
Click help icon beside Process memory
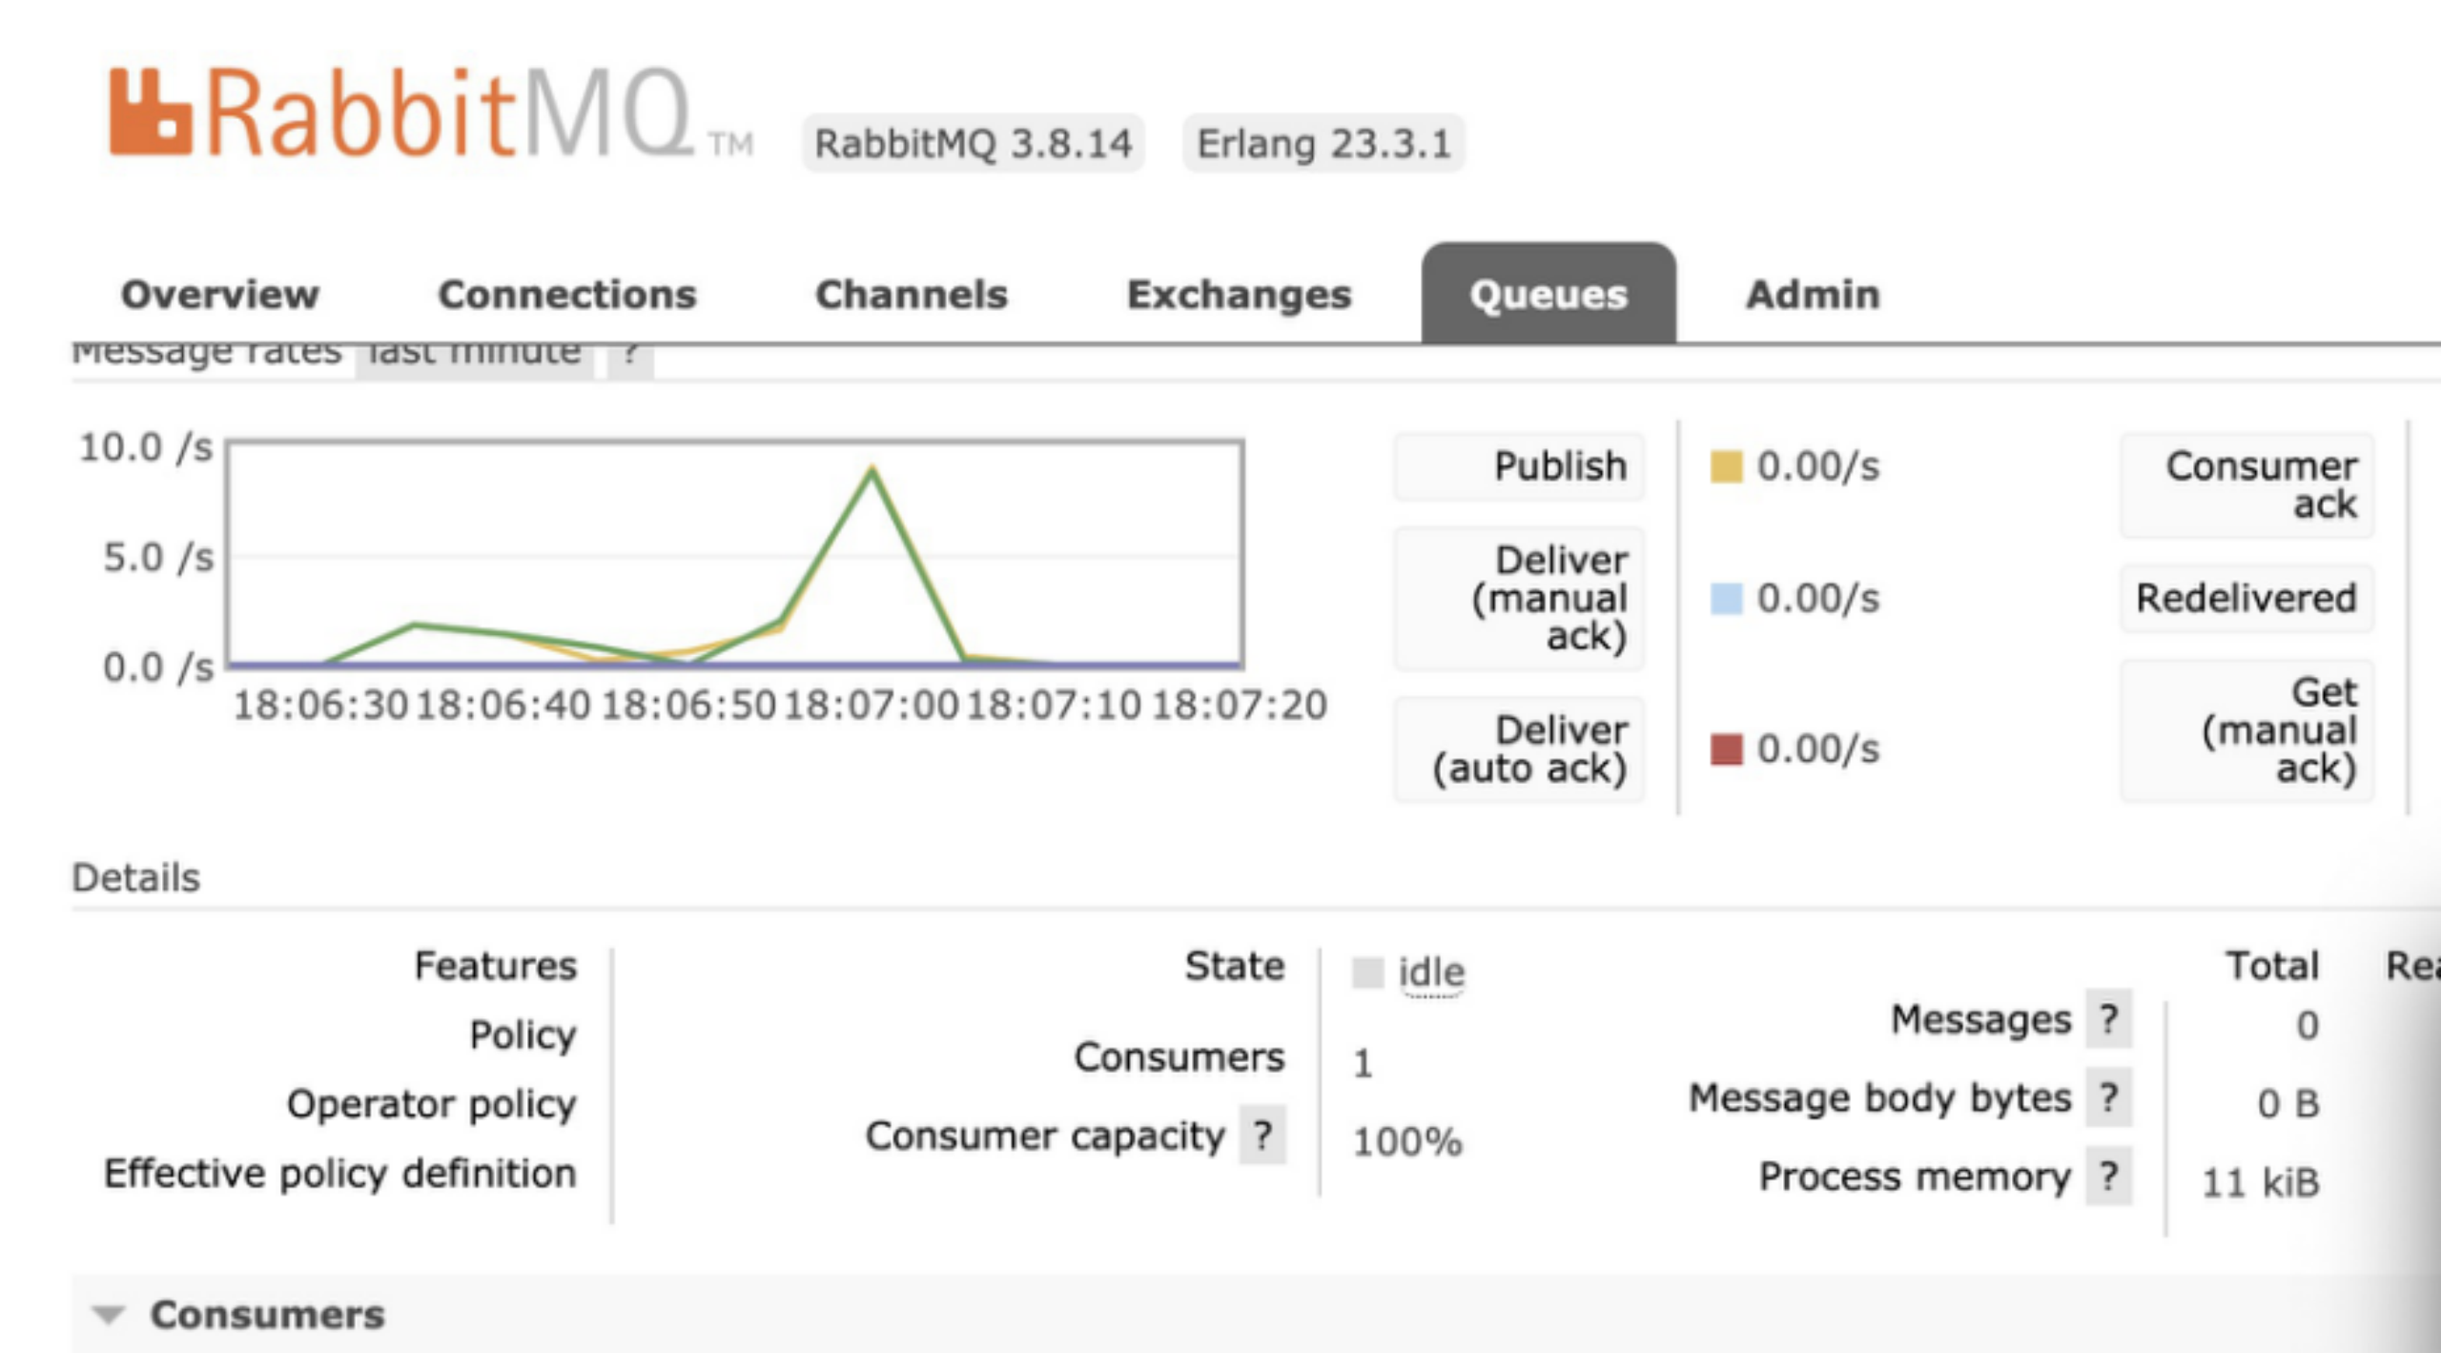pos(2108,1176)
